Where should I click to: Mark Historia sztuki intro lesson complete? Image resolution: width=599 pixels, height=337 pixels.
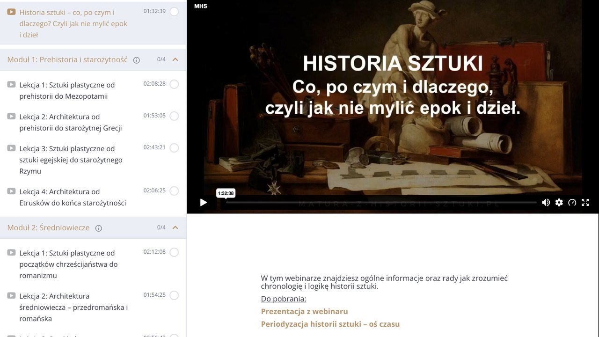click(x=174, y=12)
